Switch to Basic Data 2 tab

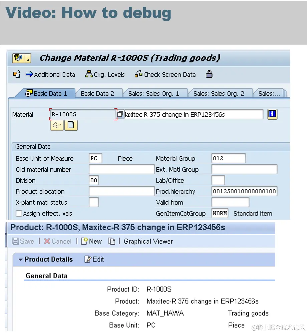[x=97, y=93]
